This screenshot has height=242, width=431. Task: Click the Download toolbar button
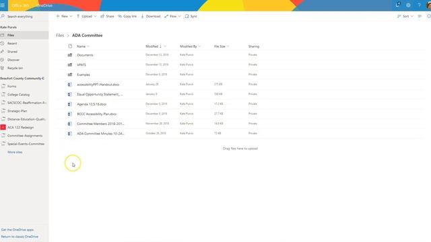[x=151, y=16]
